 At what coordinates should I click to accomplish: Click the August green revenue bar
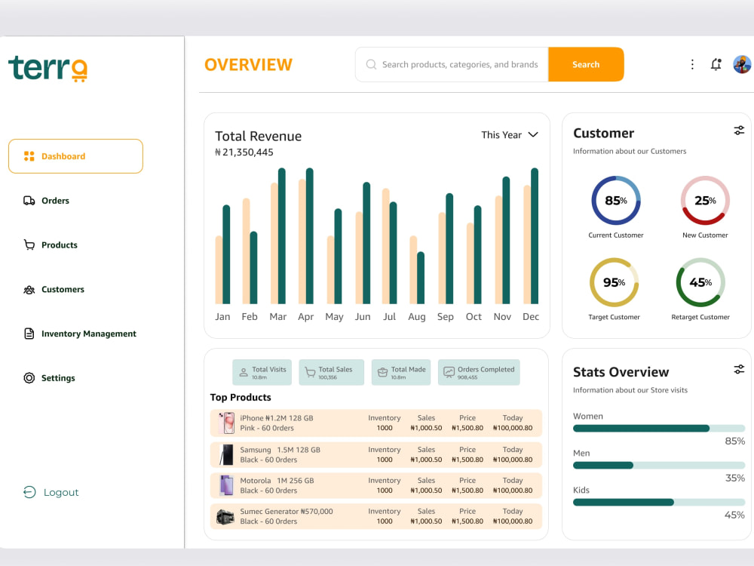(x=421, y=278)
